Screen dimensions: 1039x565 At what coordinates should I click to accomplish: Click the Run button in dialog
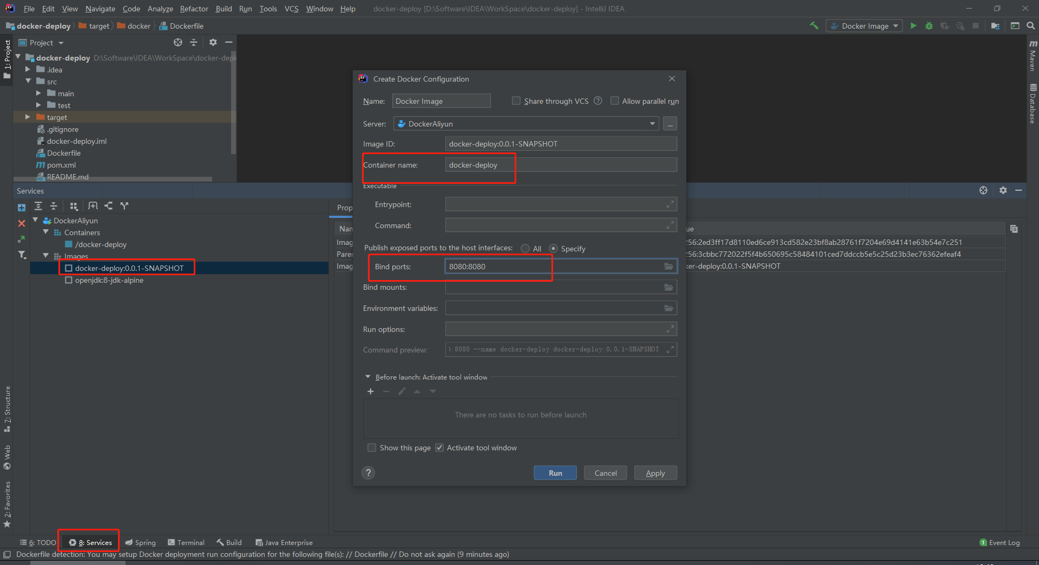coord(555,473)
